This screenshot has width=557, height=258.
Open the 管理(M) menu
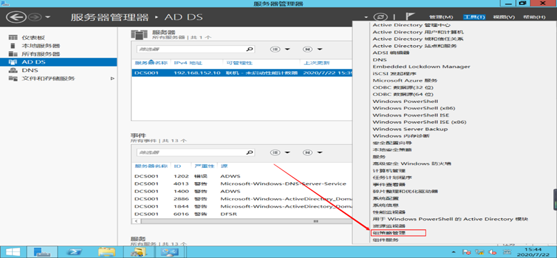point(441,17)
